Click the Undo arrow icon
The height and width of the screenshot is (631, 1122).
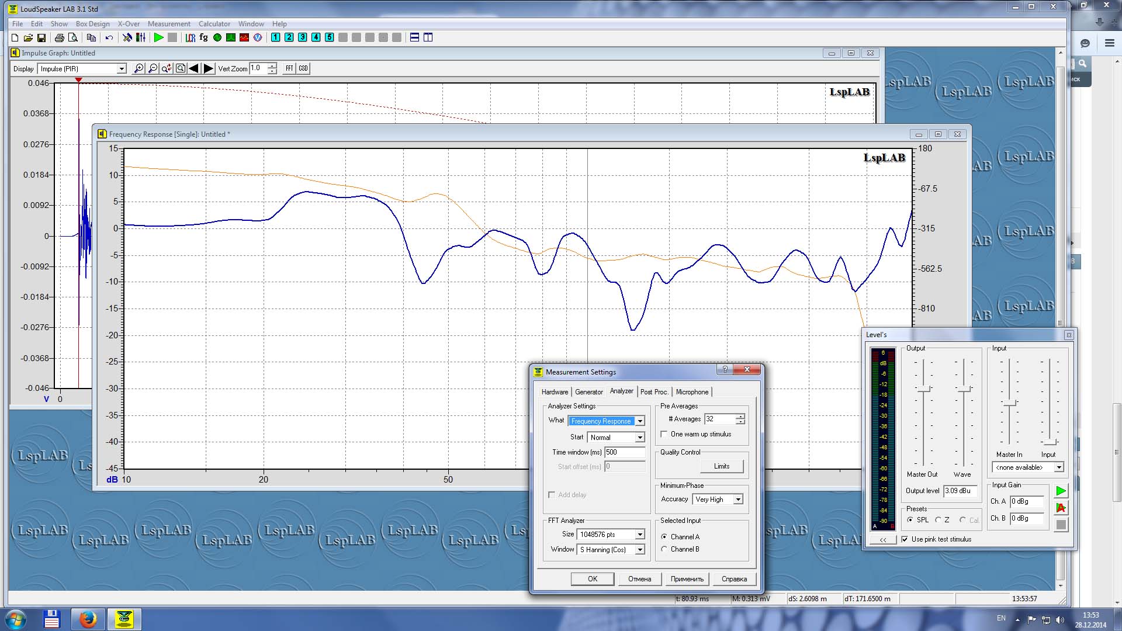tap(109, 37)
